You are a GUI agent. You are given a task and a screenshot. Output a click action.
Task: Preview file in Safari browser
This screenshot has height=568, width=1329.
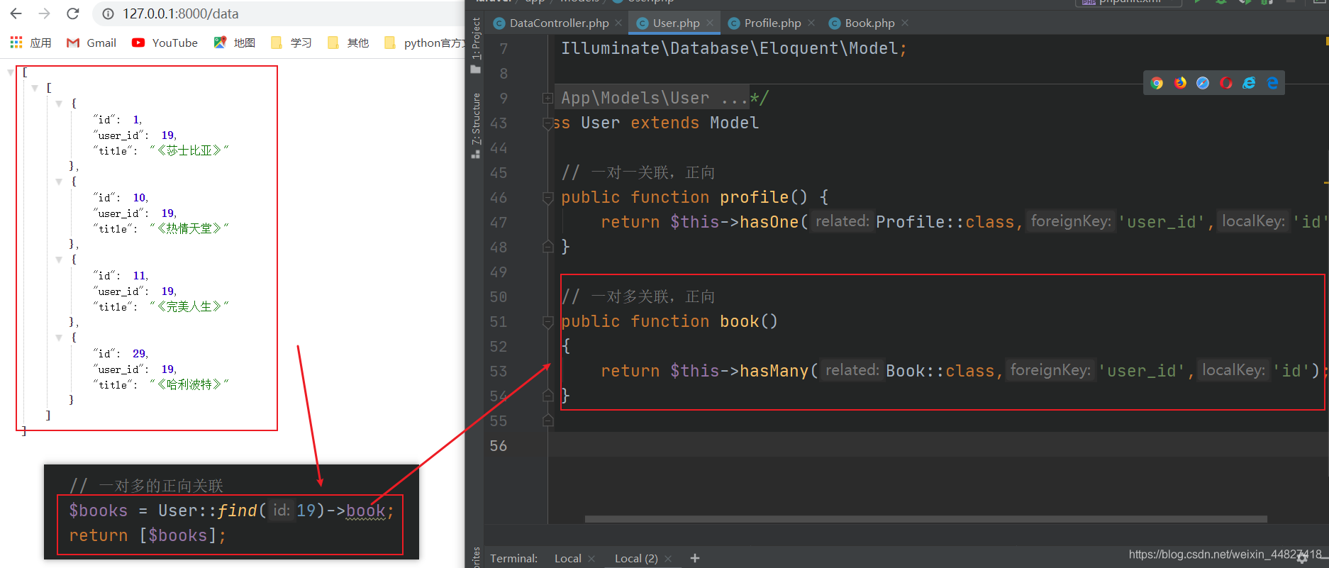coord(1203,83)
